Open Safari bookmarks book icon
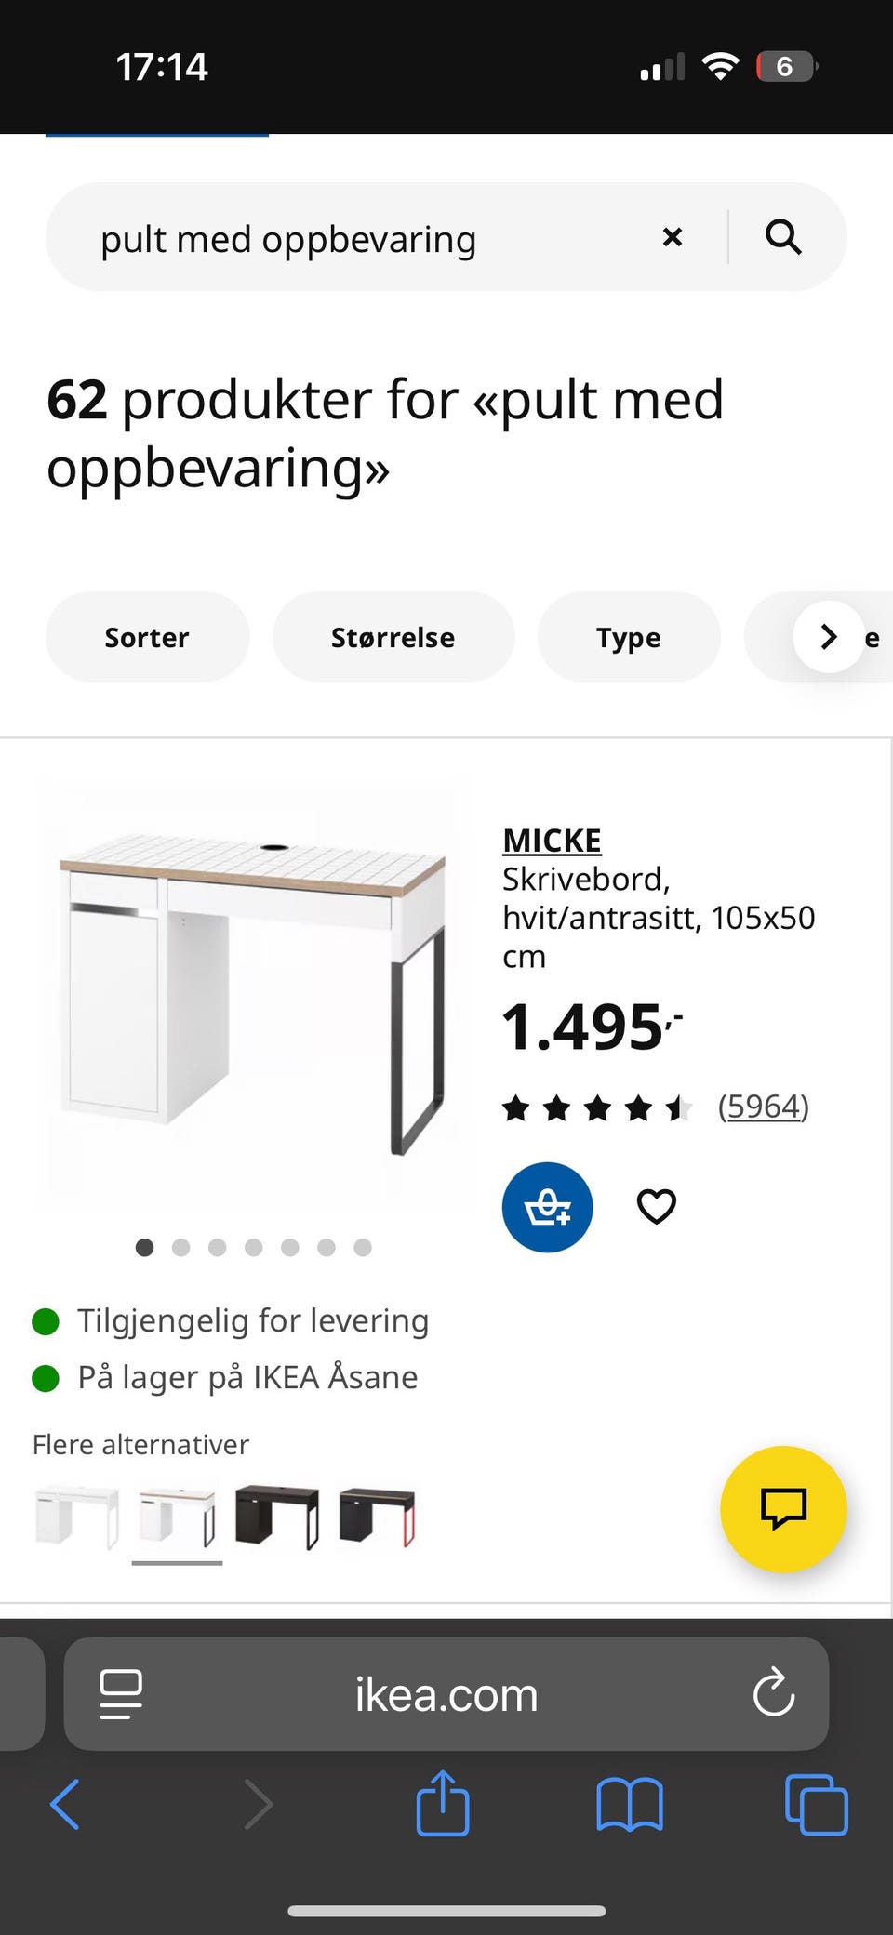893x1935 pixels. click(630, 1805)
